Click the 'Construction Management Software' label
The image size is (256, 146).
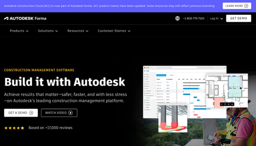point(39,70)
